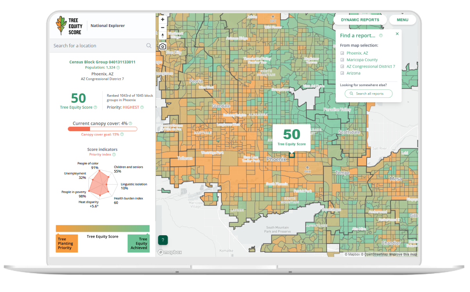Open the green question mark help button
Viewport: 470px width, 292px height.
coord(163,240)
